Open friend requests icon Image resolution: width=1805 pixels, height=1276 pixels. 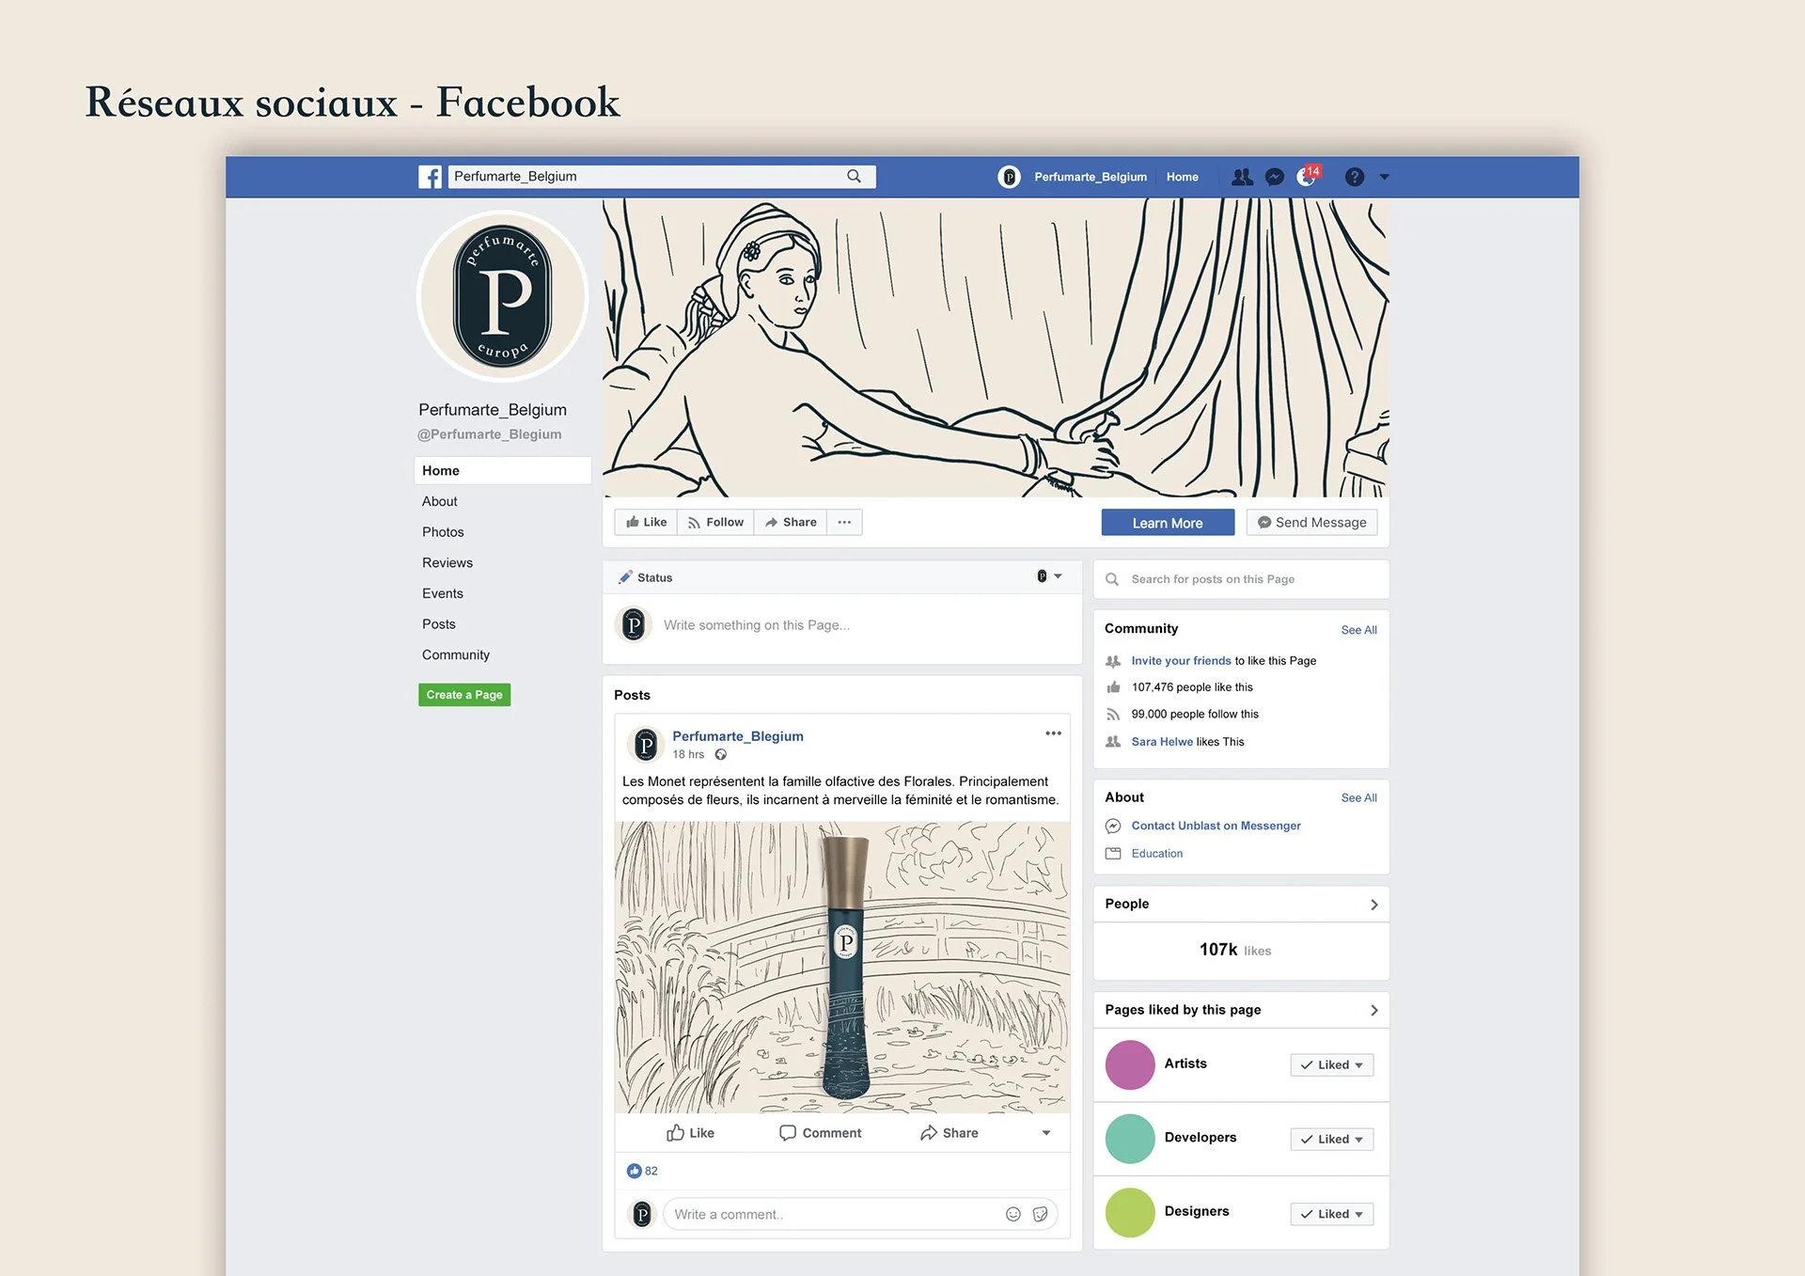pyautogui.click(x=1242, y=177)
